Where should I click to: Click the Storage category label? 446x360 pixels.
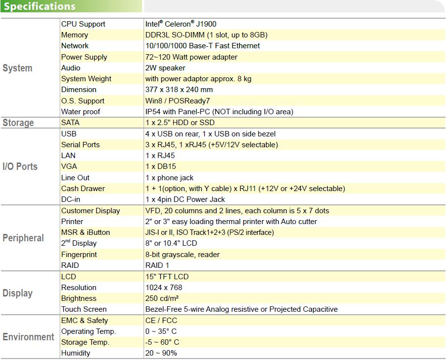[x=18, y=123]
